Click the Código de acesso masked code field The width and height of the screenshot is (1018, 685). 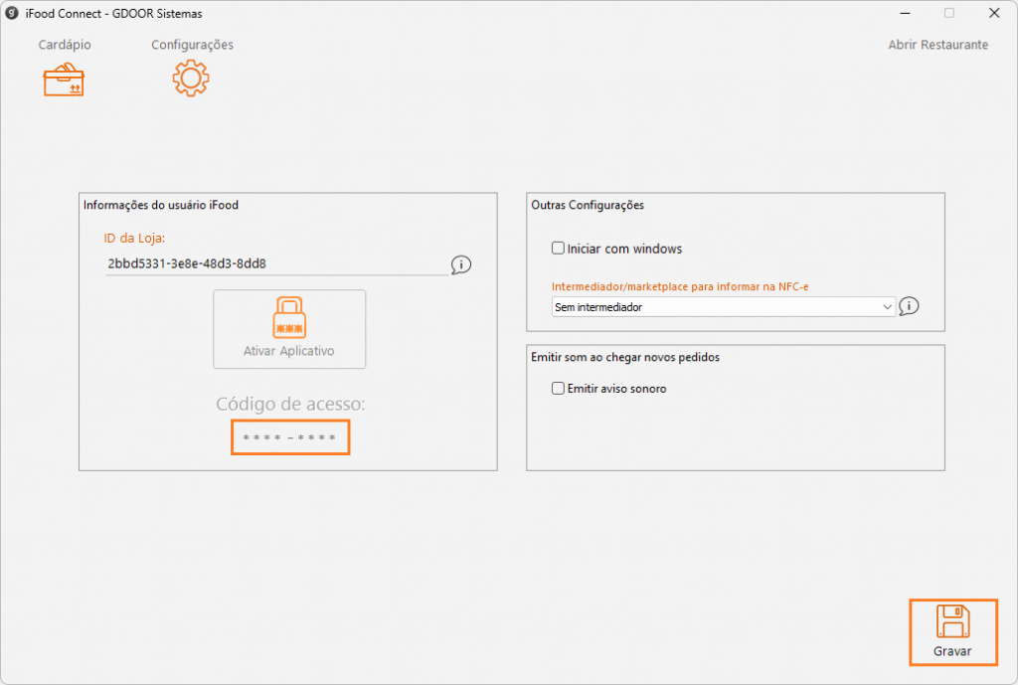(x=290, y=437)
